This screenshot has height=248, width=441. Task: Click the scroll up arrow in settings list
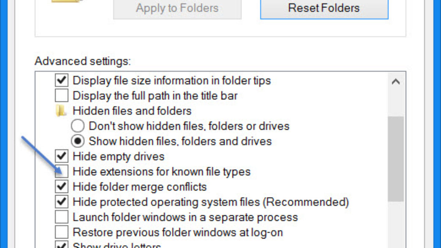pyautogui.click(x=396, y=82)
